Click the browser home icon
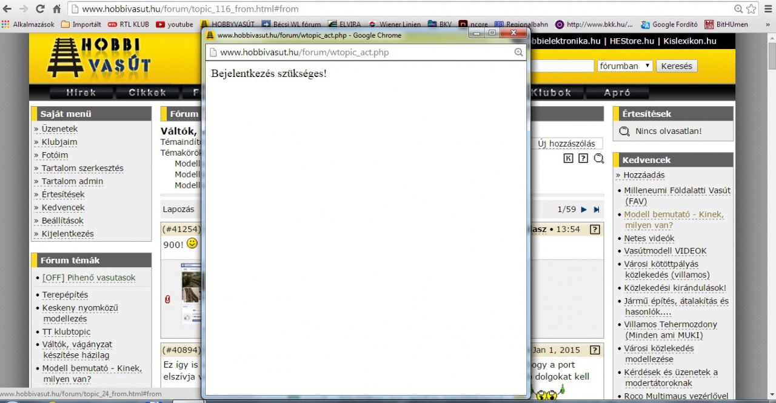The height and width of the screenshot is (403, 776). click(56, 9)
